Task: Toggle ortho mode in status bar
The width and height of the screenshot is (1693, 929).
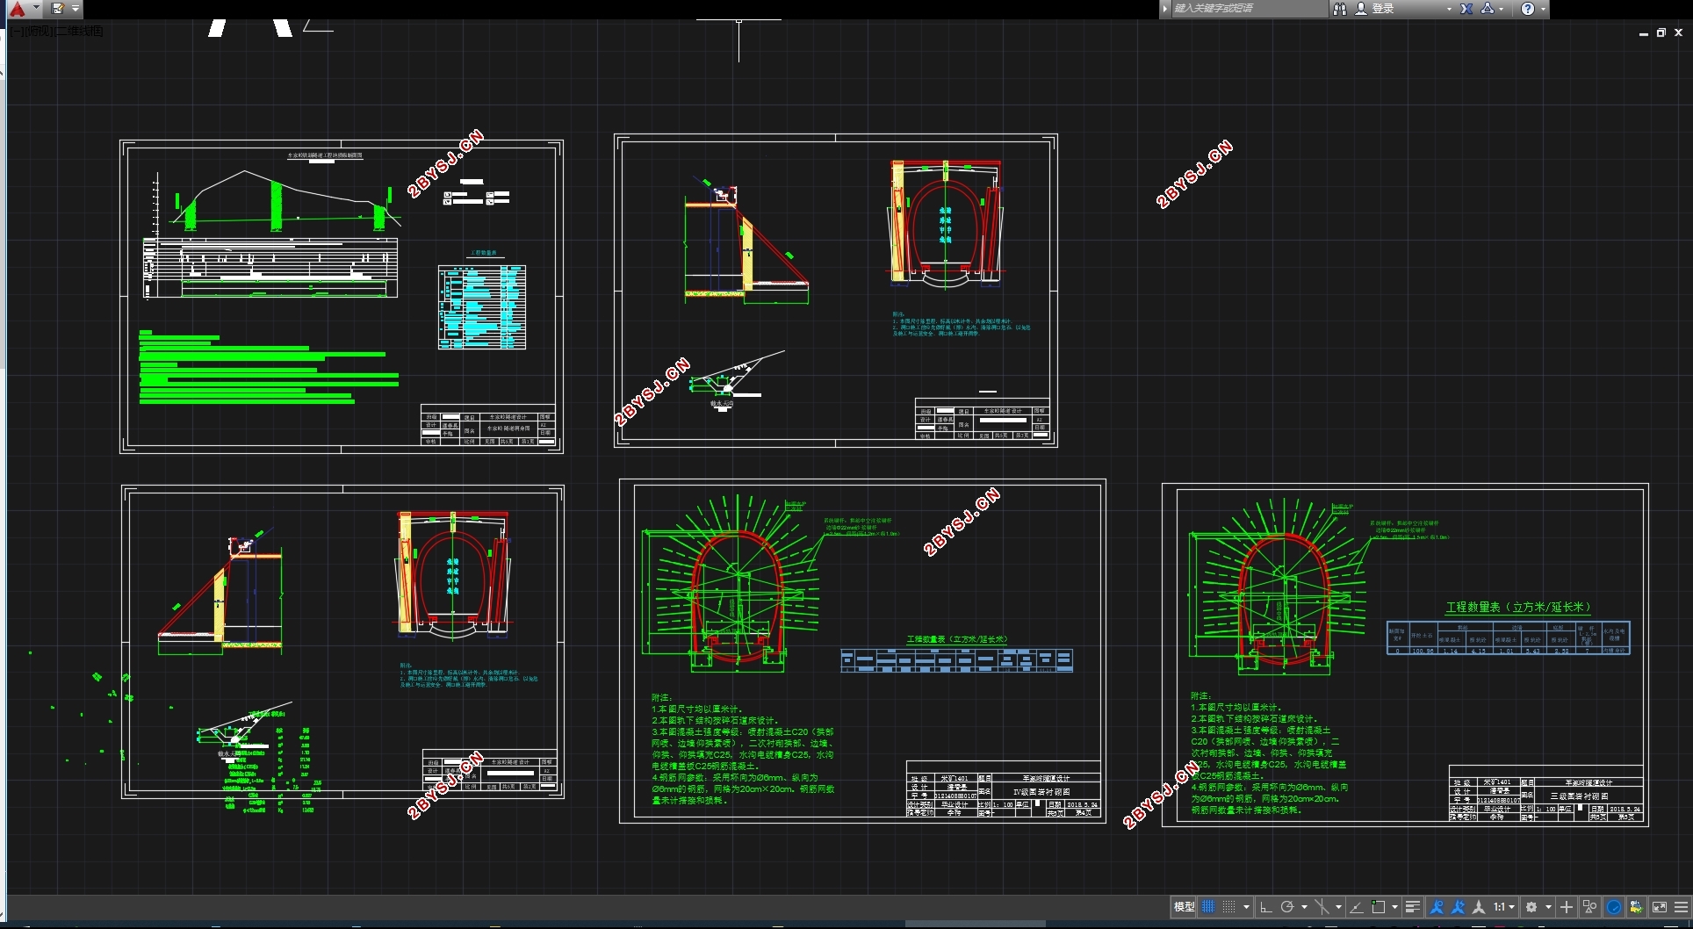Action: click(x=1265, y=907)
